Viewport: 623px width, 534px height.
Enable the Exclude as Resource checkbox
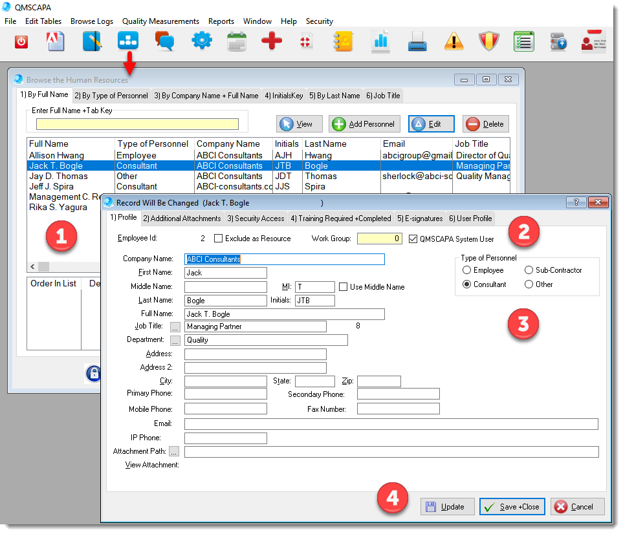tap(219, 239)
